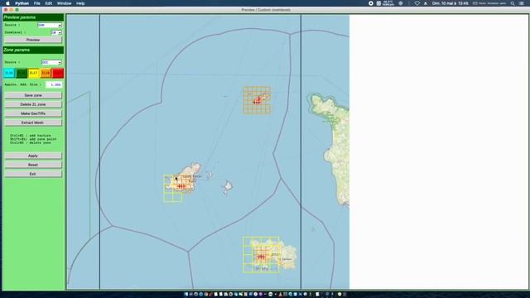
Task: Open the Help menu
Action: pos(80,3)
